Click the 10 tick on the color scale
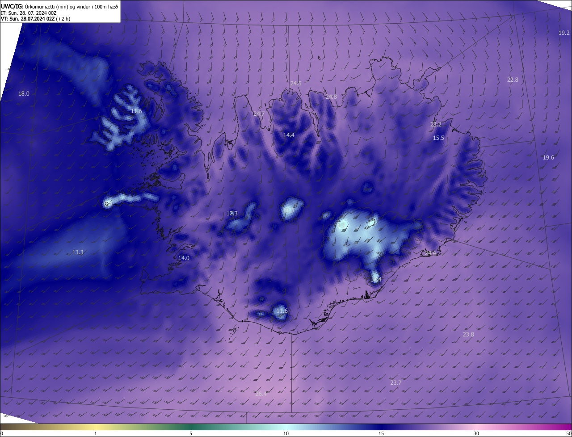This screenshot has width=572, height=437. point(286,434)
